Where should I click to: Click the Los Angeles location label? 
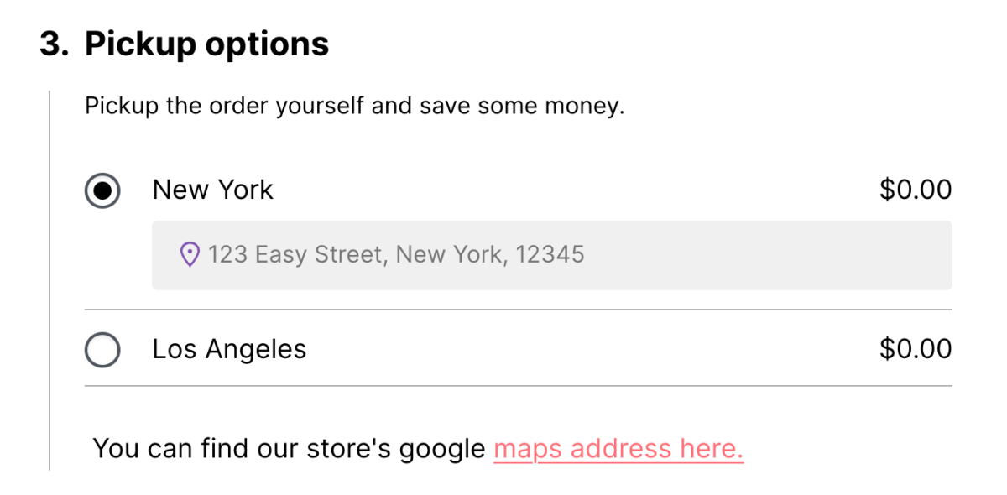click(x=228, y=349)
